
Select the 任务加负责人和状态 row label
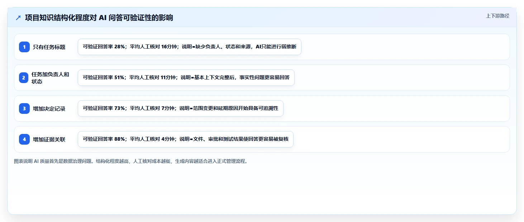coord(51,78)
